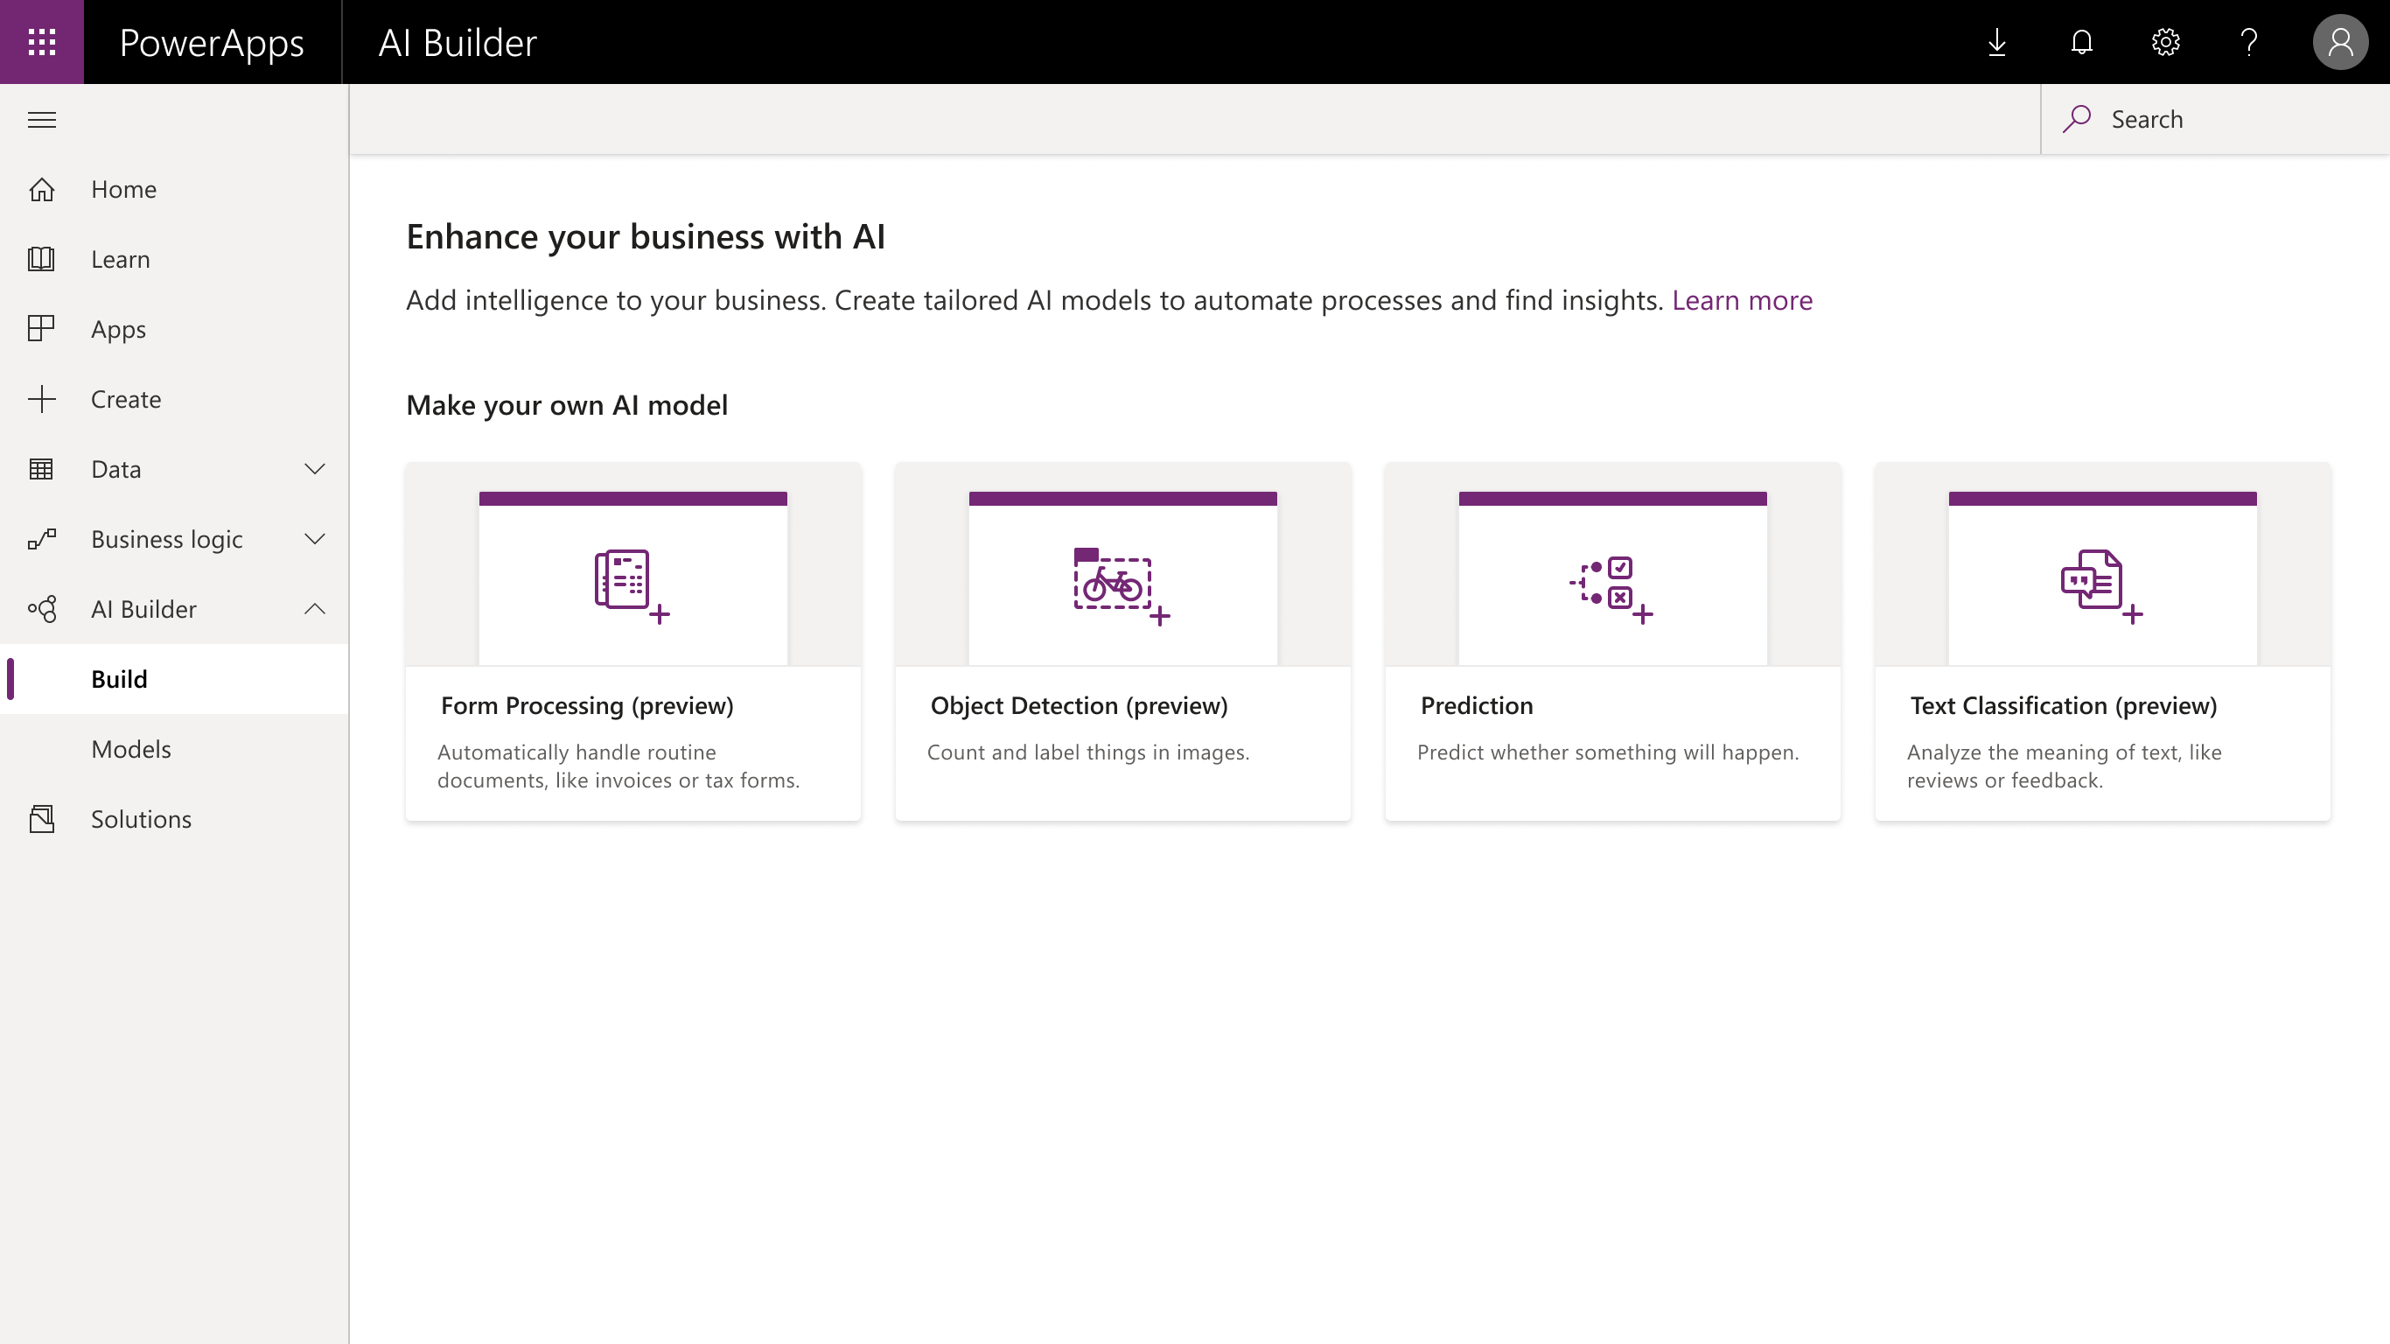This screenshot has height=1344, width=2390.
Task: Select the Build menu item
Action: point(118,678)
